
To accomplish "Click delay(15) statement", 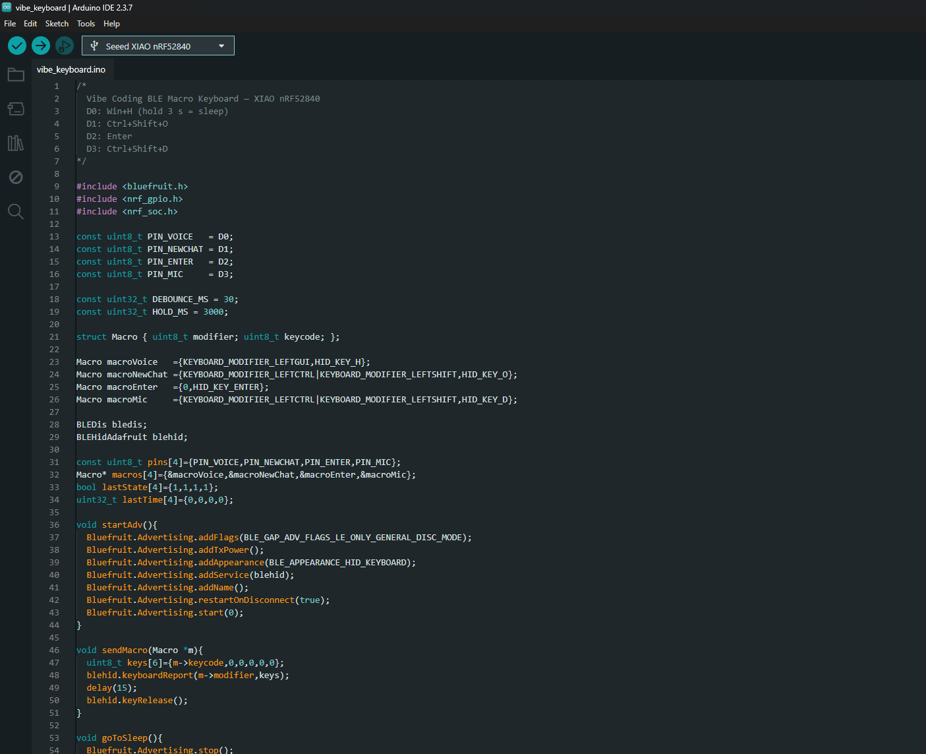I will (111, 688).
